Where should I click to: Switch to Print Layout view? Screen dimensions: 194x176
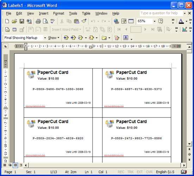[x=15, y=165]
